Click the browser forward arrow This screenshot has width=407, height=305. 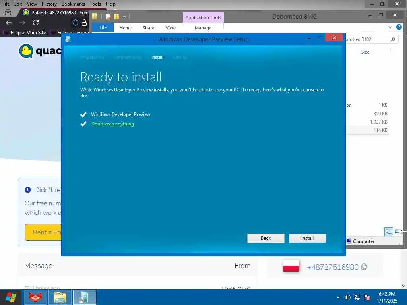point(22,23)
